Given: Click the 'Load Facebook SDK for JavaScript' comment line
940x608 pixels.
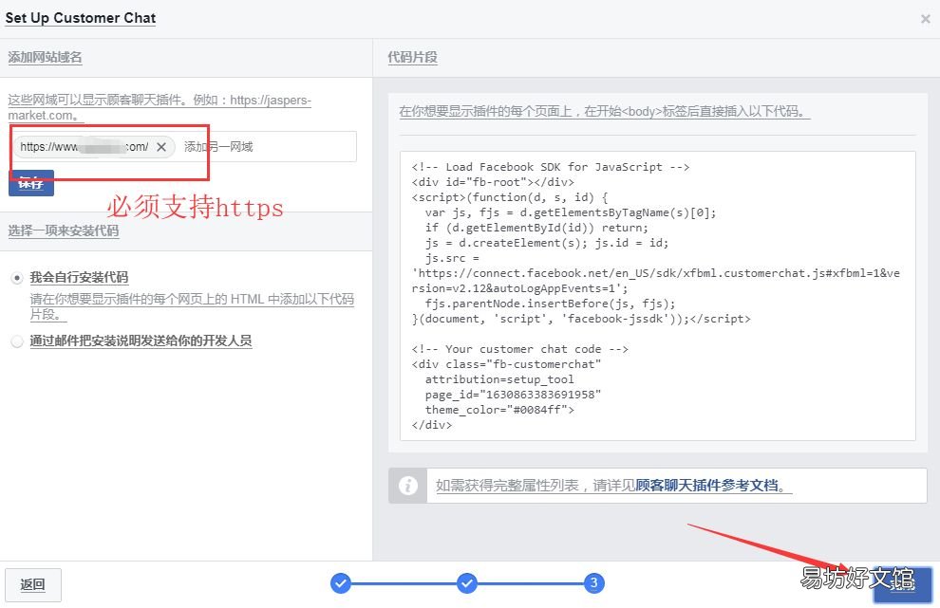Looking at the screenshot, I should [551, 167].
